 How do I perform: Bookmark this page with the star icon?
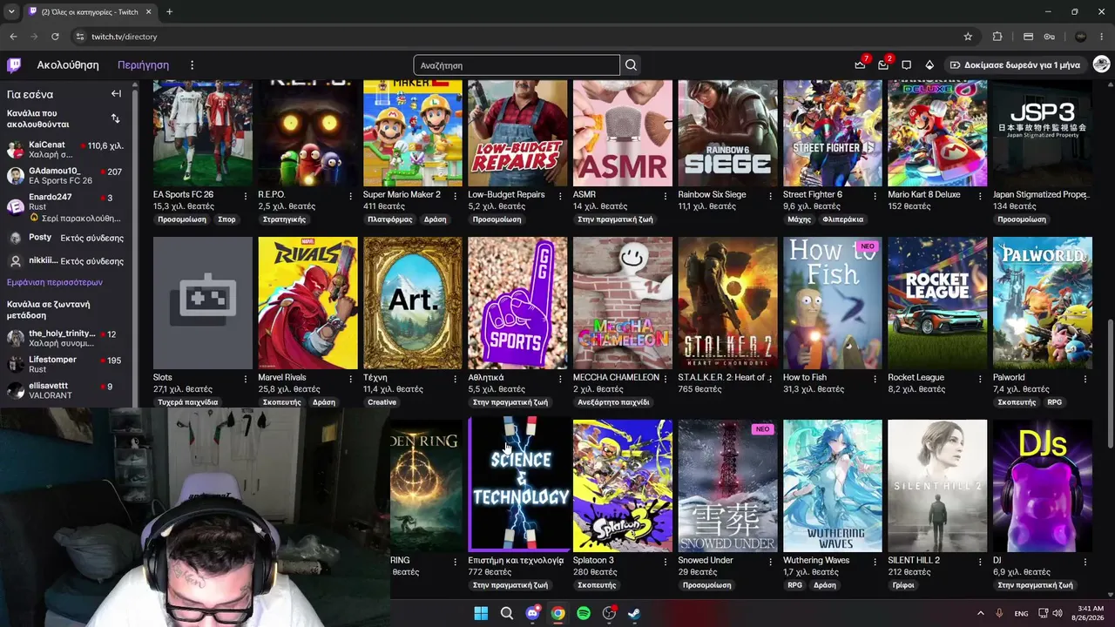(968, 37)
